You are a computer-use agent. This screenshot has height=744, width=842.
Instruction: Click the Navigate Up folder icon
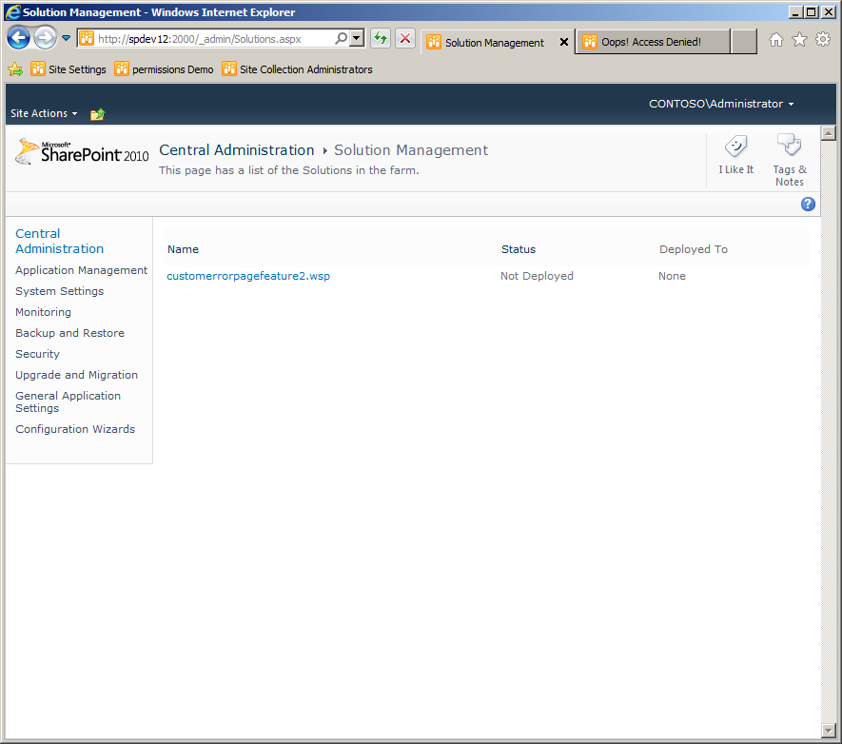(98, 114)
